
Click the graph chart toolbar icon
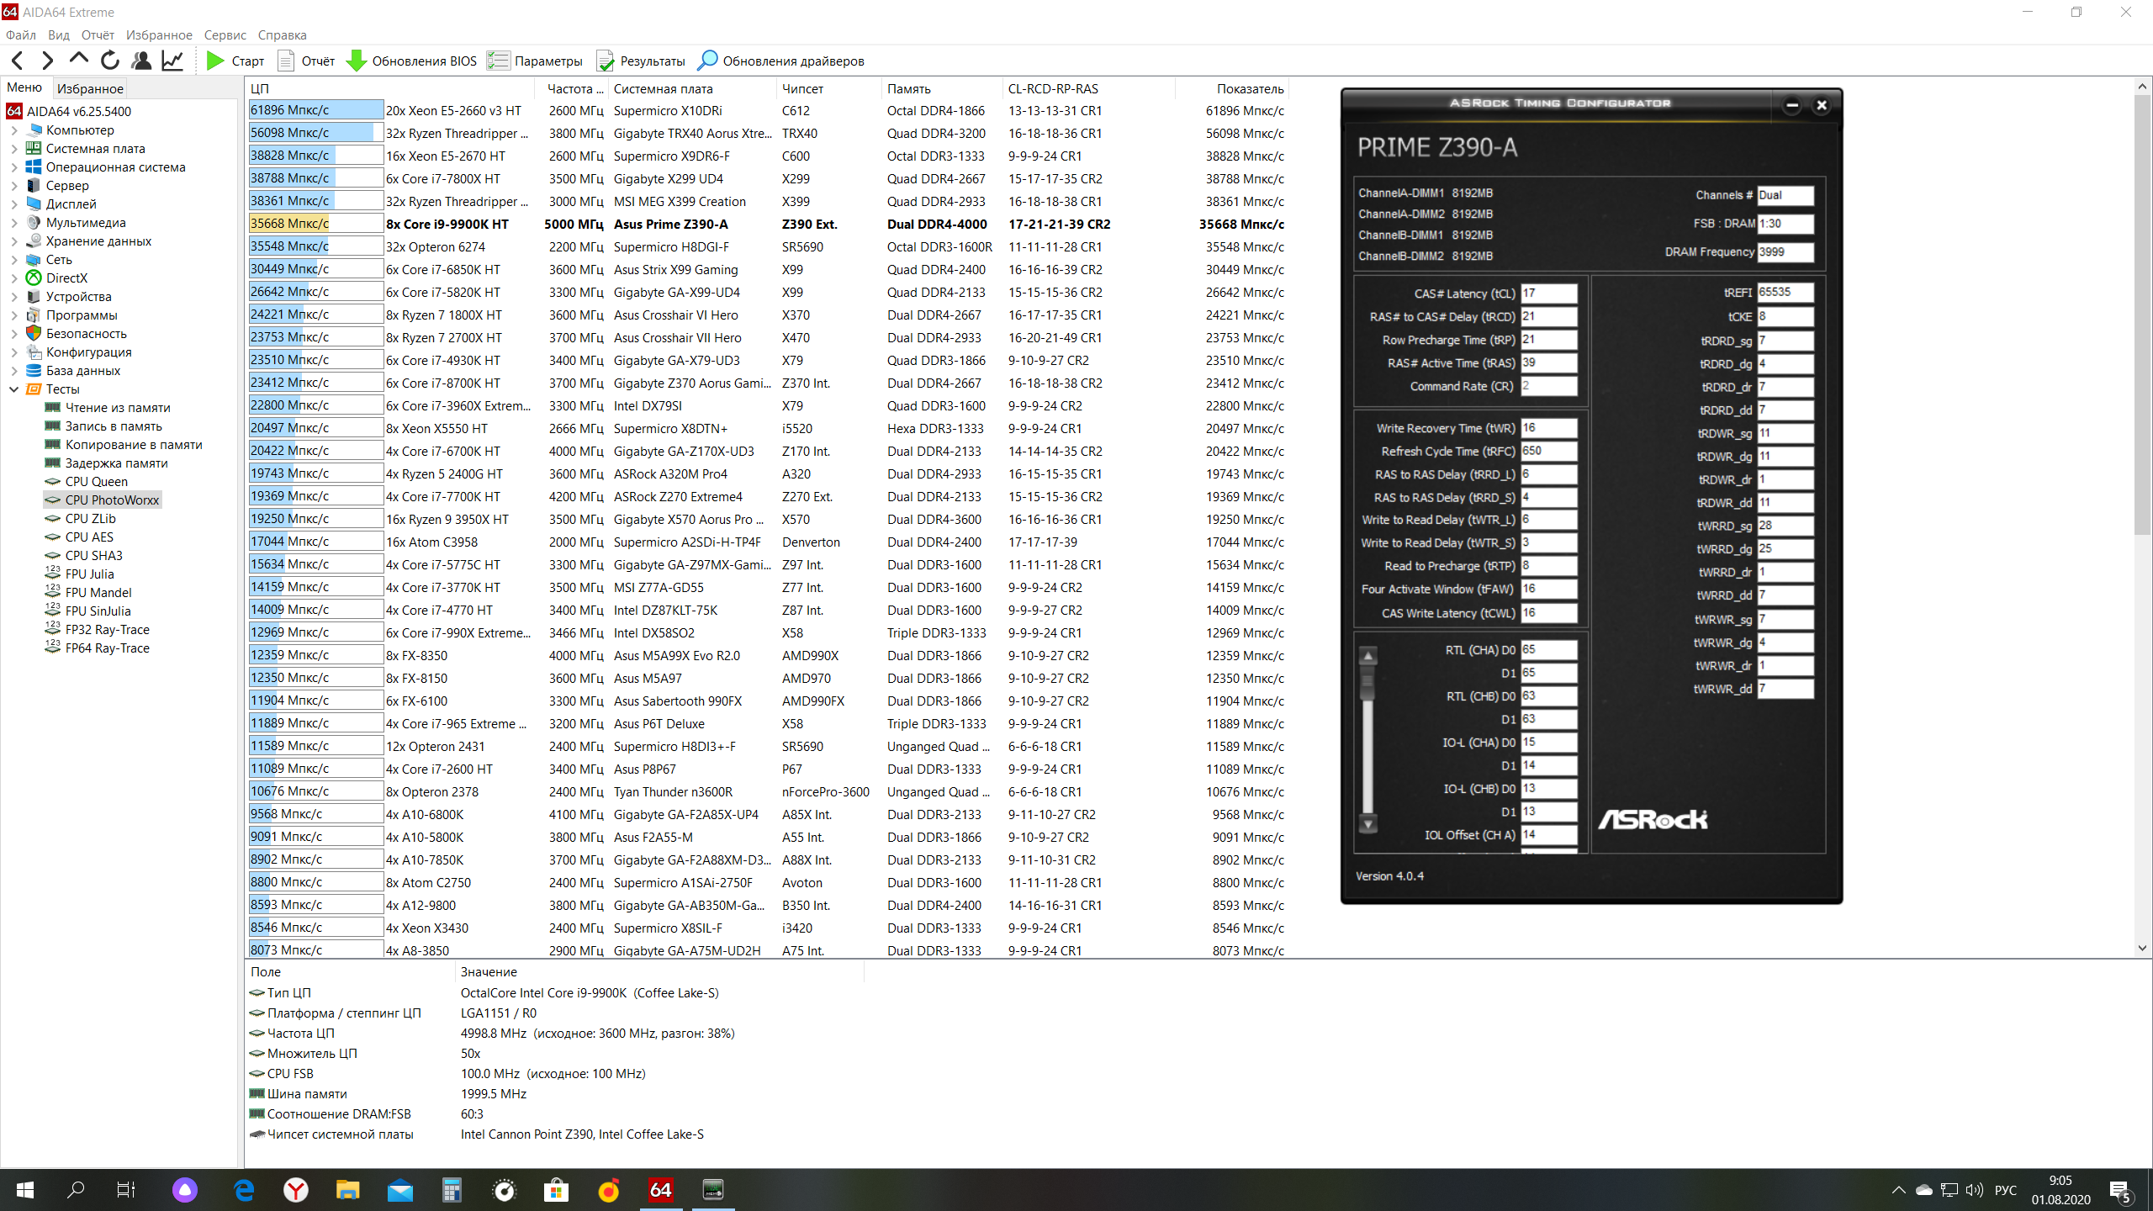pos(172,61)
